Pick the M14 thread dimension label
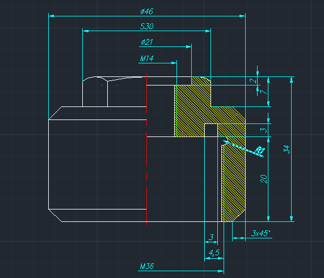324x278 pixels. pos(147,58)
